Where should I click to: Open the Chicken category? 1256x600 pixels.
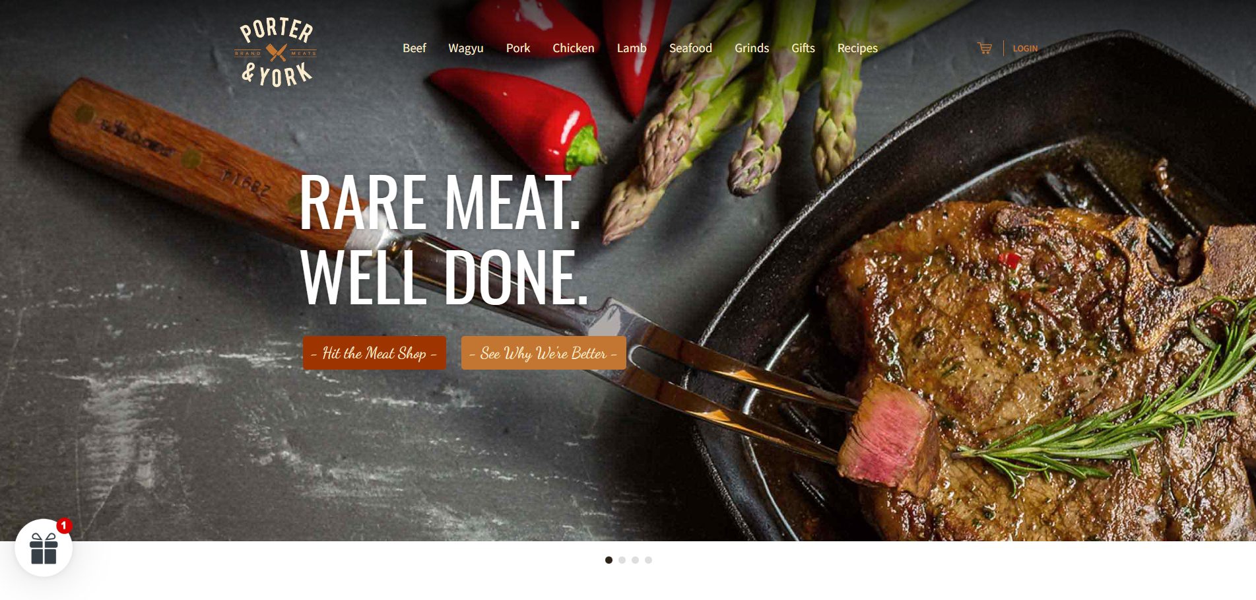[x=574, y=48]
